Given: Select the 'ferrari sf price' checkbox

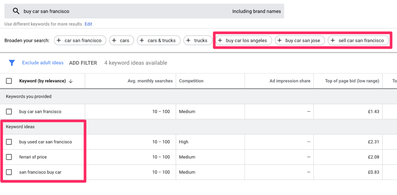Looking at the screenshot, I should pyautogui.click(x=9, y=157).
